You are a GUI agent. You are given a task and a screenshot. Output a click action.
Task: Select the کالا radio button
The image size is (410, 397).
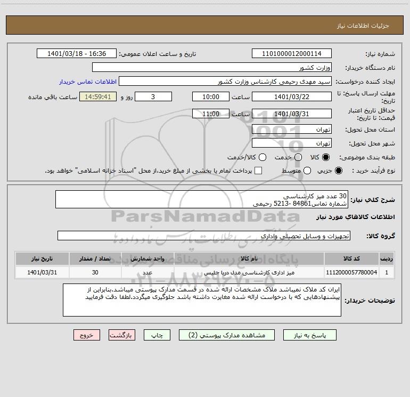tap(326, 157)
